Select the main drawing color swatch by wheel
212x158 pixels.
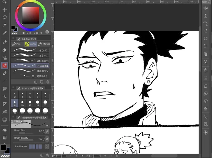click(13, 27)
